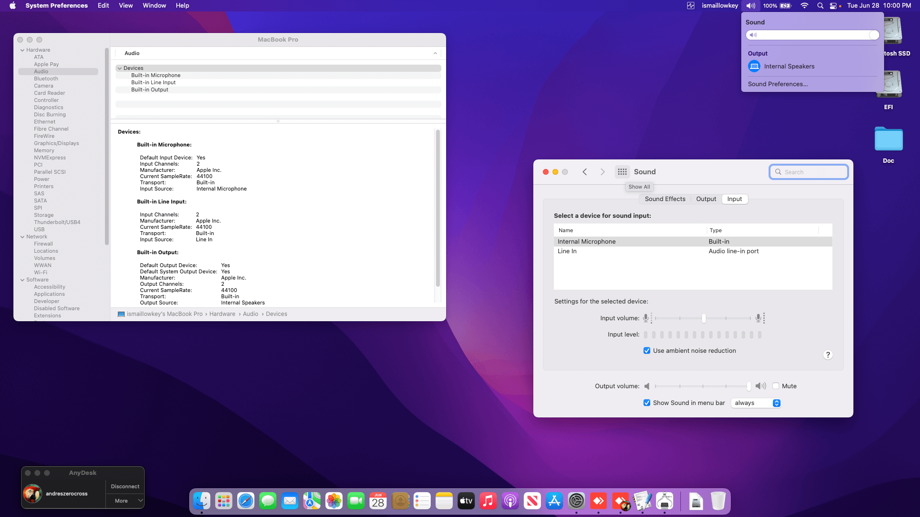Open Finder from the Dock
920x517 pixels.
[202, 501]
